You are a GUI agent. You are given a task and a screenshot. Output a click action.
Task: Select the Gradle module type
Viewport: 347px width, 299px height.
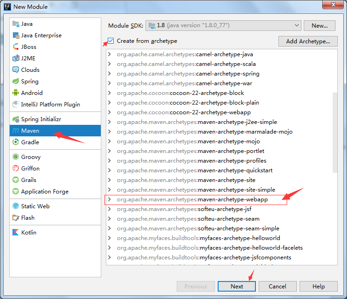click(x=55, y=142)
